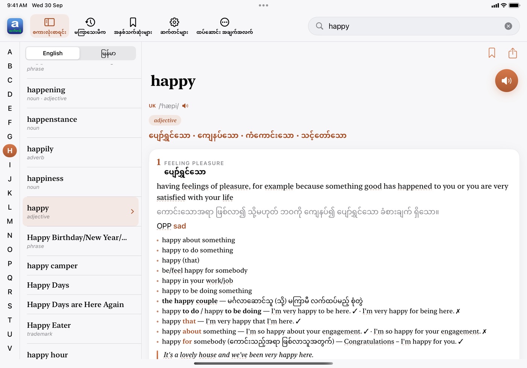
Task: Tap the three-dot multitasking control
Action: 263,5
